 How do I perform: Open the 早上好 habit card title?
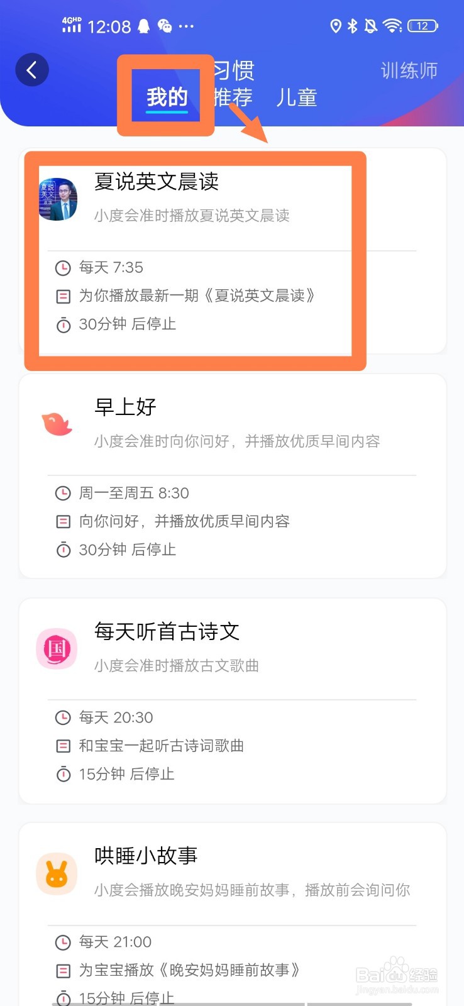(x=125, y=407)
